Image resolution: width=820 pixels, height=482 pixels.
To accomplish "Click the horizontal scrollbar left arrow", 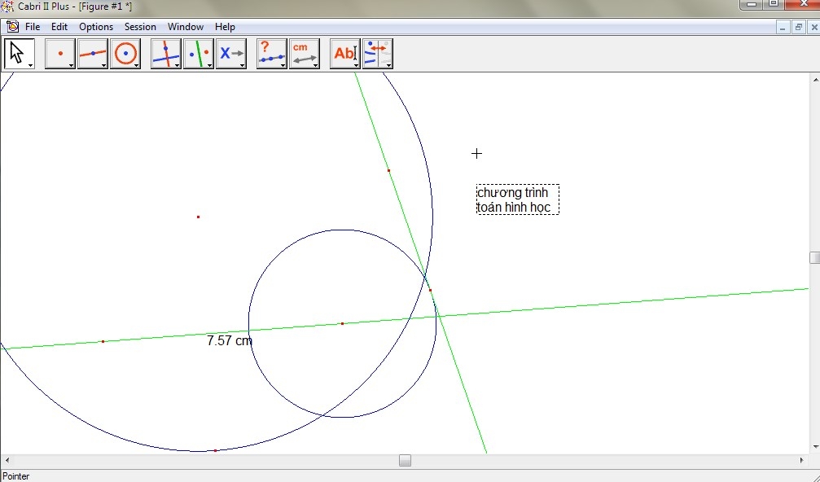I will click(x=7, y=460).
